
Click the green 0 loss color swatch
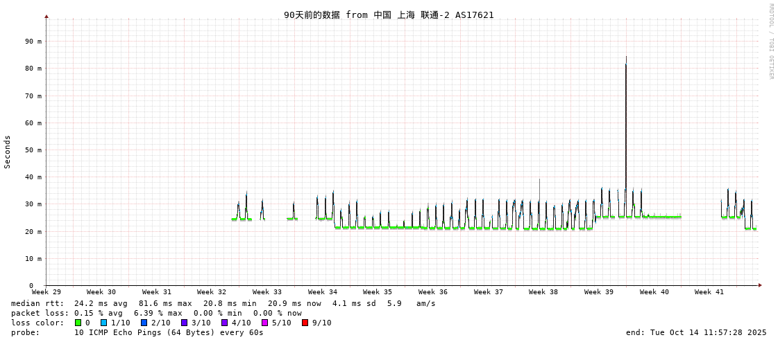(x=78, y=323)
